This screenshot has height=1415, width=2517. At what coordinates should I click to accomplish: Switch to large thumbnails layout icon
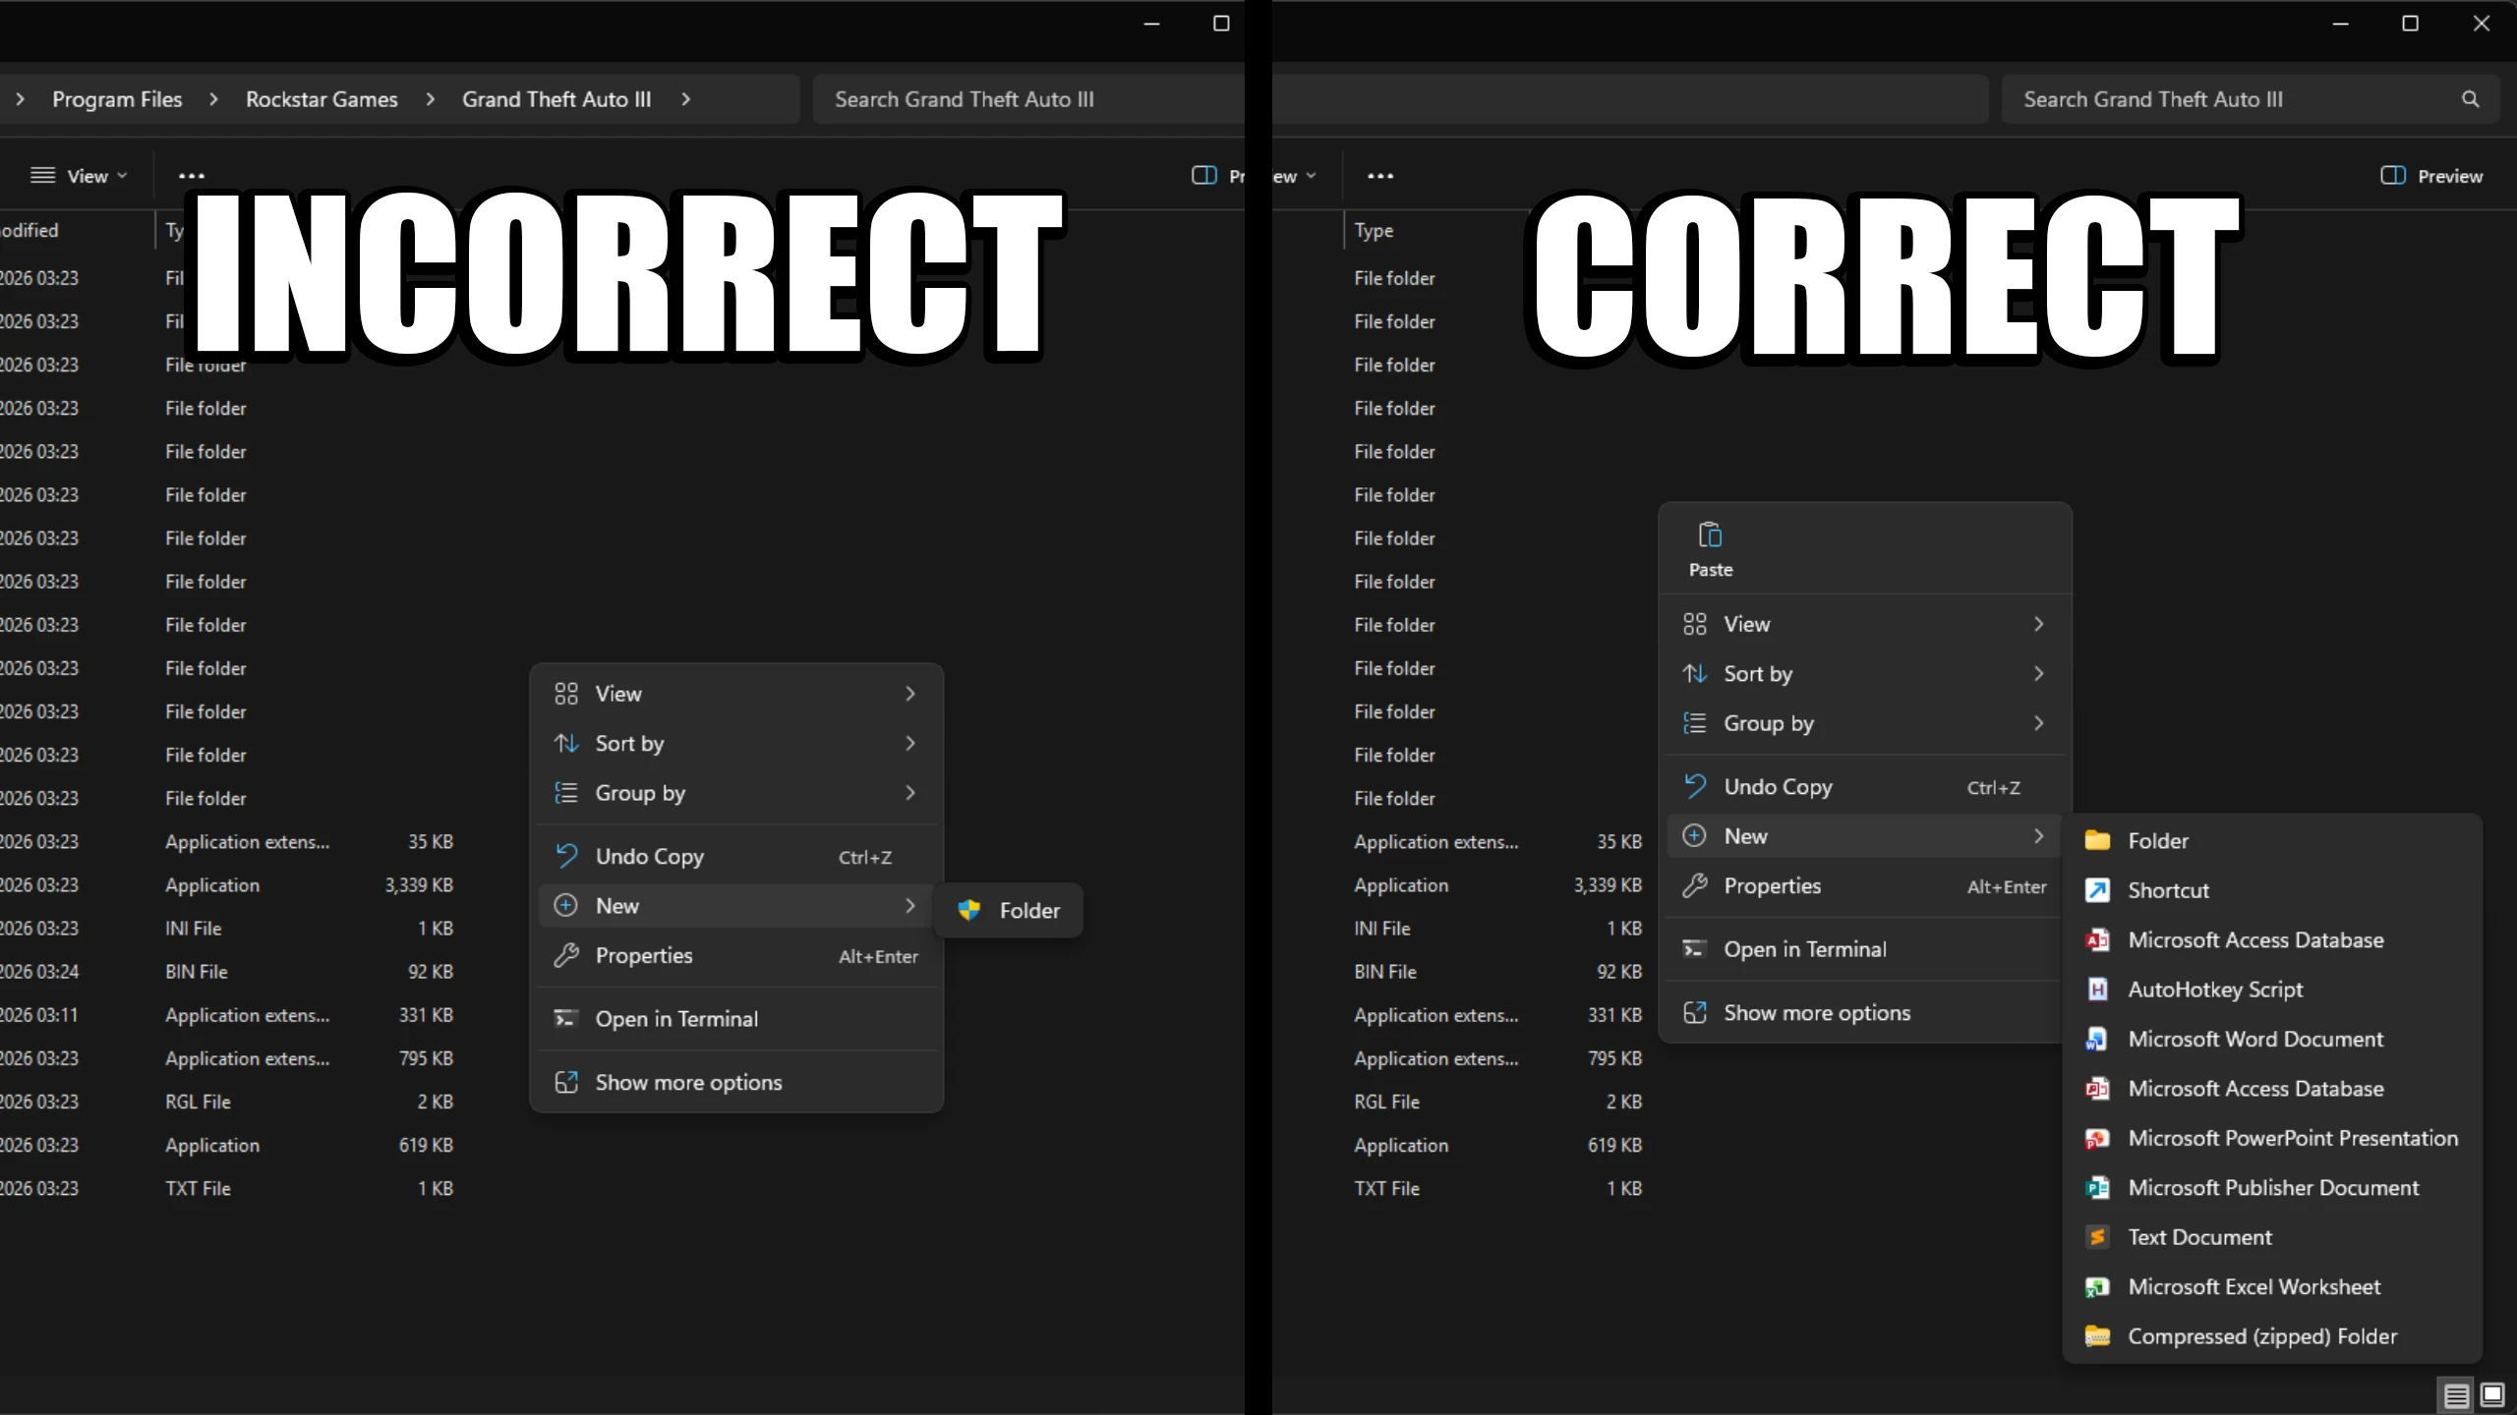[x=2492, y=1394]
